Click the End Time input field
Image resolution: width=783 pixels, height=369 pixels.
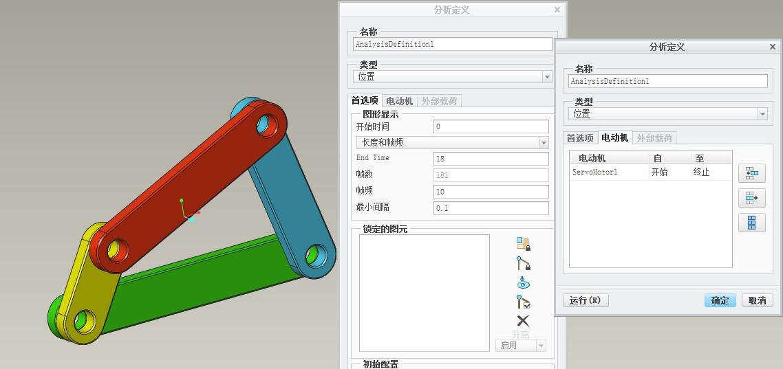tap(491, 159)
